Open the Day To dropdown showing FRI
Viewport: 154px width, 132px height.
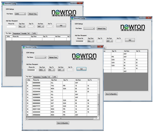[52, 70]
